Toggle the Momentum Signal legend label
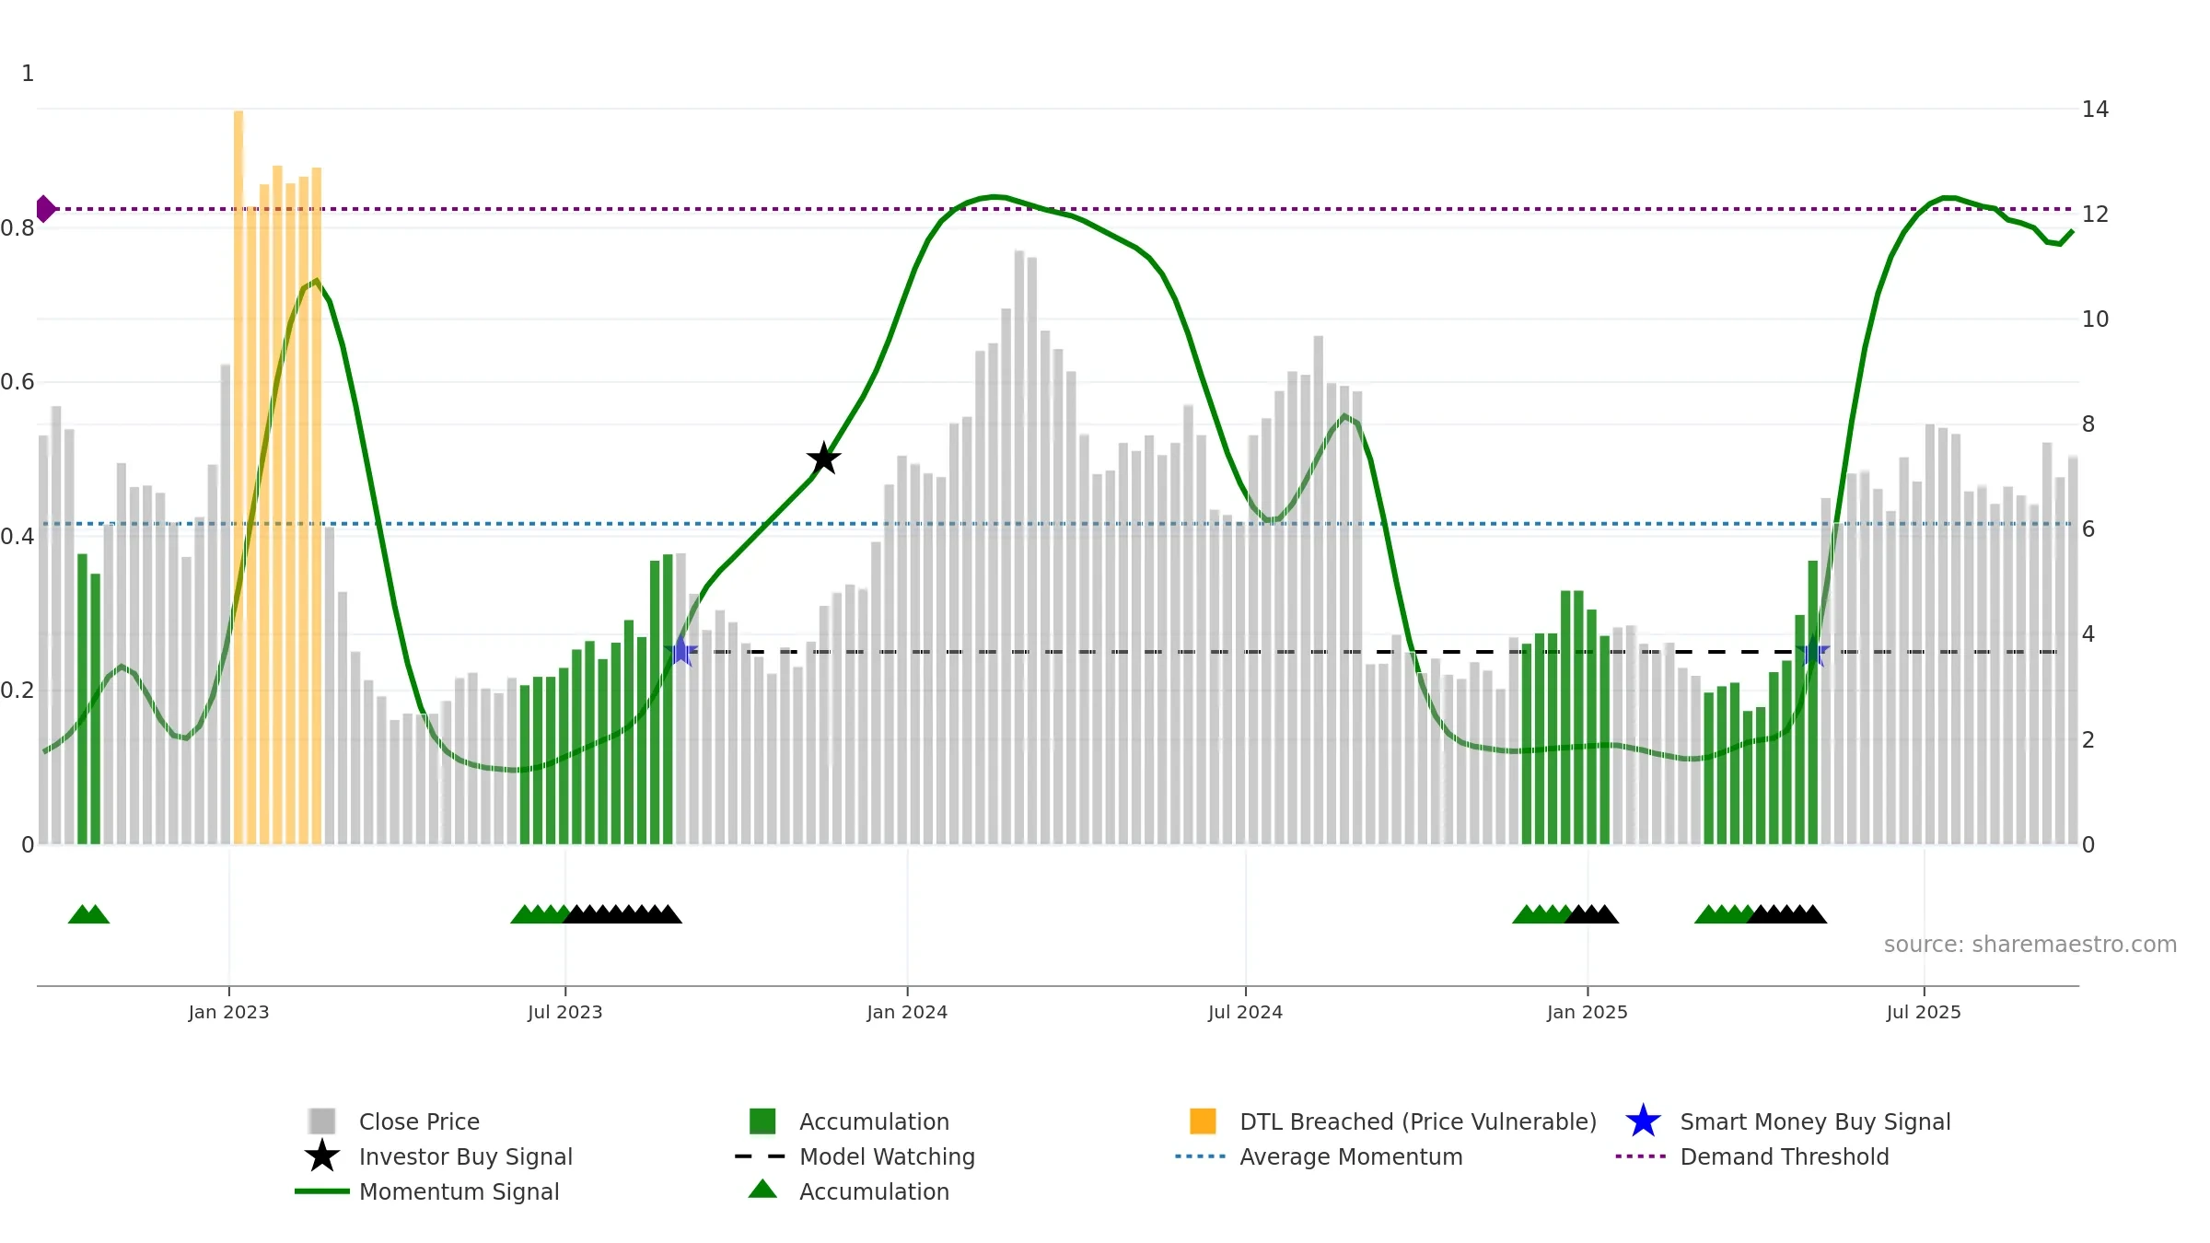 pos(459,1191)
